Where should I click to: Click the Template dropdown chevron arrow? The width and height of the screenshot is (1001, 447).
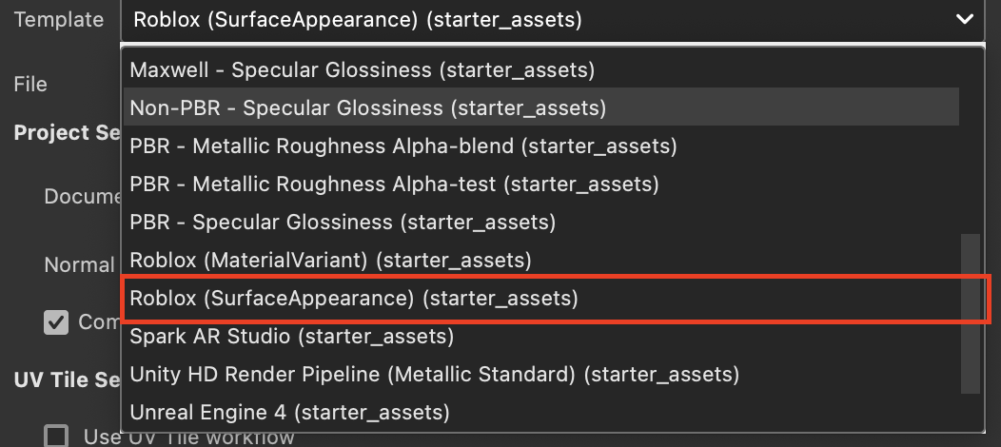[966, 19]
